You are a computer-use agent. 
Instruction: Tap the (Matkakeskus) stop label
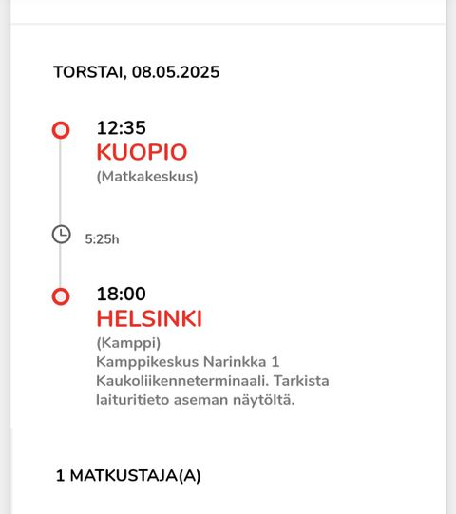tap(147, 177)
